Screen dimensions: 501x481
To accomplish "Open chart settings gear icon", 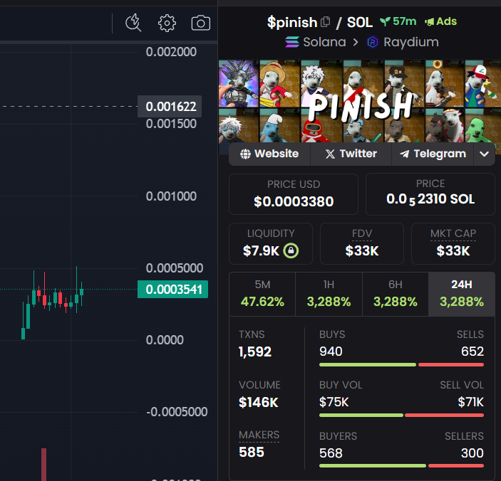I will coord(167,23).
